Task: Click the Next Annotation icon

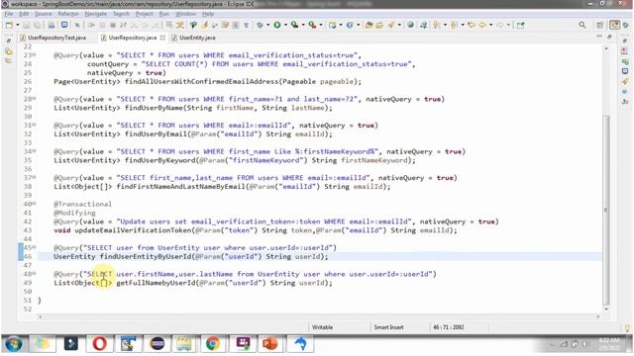Action: tap(436, 25)
